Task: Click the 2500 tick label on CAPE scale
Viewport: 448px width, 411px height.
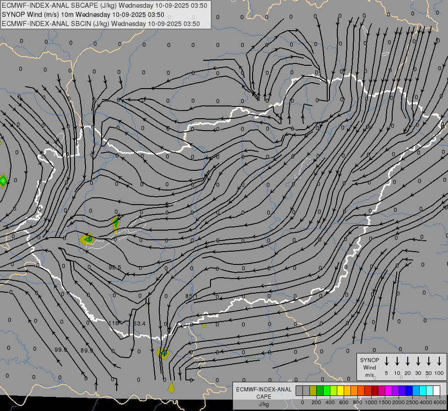Action: (x=412, y=402)
